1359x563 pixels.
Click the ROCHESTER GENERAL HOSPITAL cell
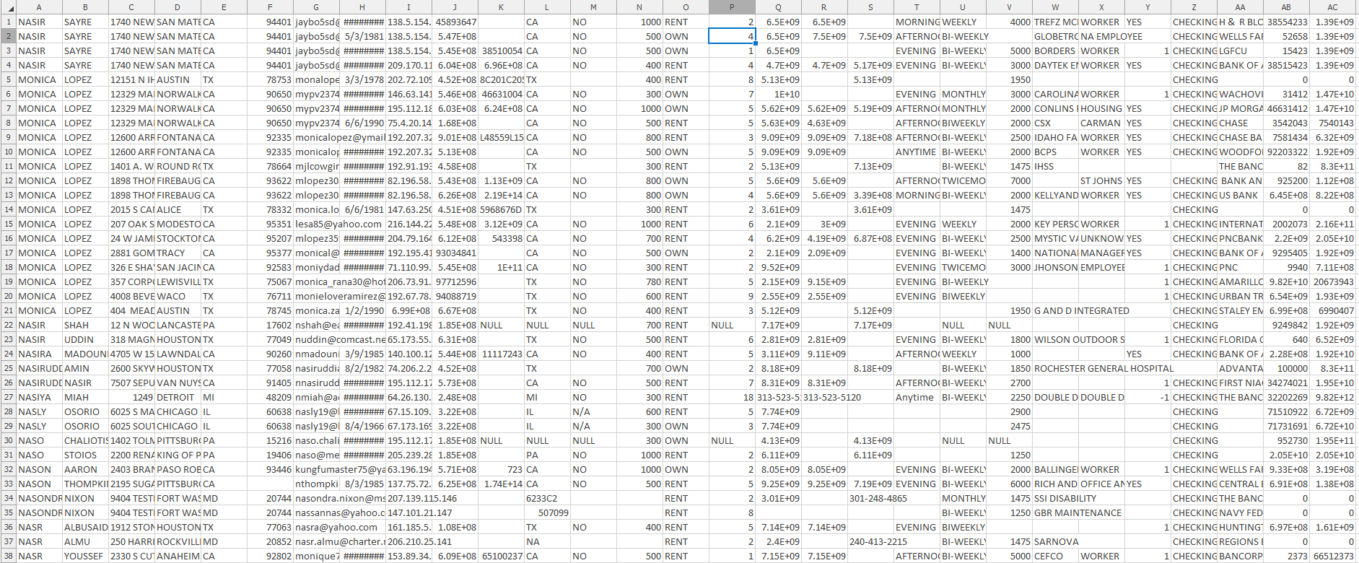point(1103,368)
